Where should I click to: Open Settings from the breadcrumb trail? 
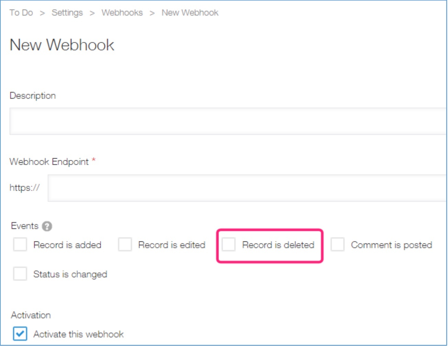coord(67,13)
